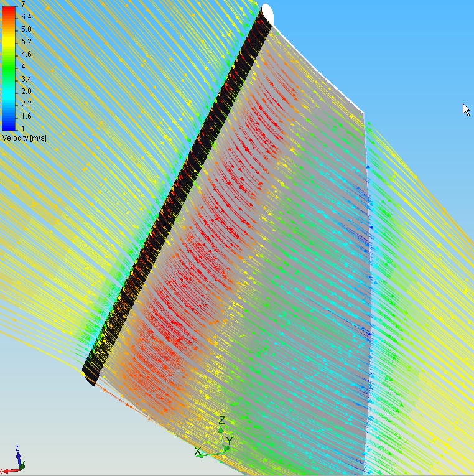
Task: Select the black leading edge of the blade
Action: pyautogui.click(x=180, y=199)
